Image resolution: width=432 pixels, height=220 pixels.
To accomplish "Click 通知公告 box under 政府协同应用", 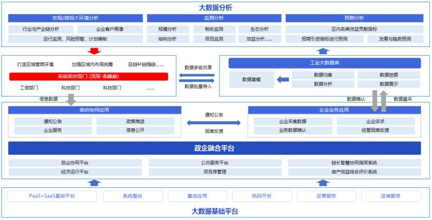I will coord(53,122).
